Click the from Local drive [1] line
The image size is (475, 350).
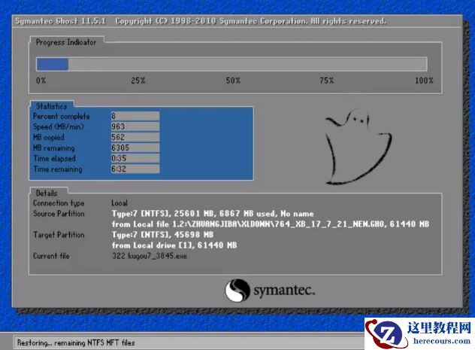[x=174, y=245]
